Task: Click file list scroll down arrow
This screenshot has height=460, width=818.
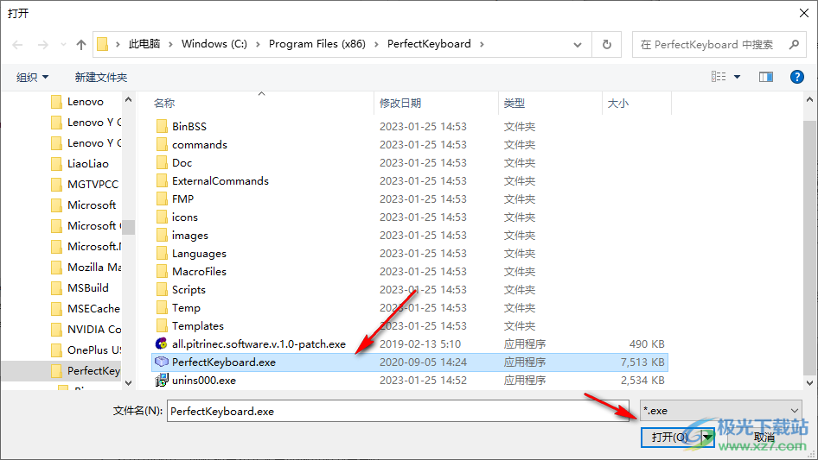Action: click(809, 383)
